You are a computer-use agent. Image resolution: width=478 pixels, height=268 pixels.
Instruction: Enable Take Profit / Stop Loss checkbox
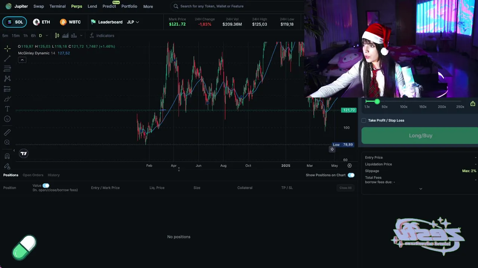tap(364, 121)
